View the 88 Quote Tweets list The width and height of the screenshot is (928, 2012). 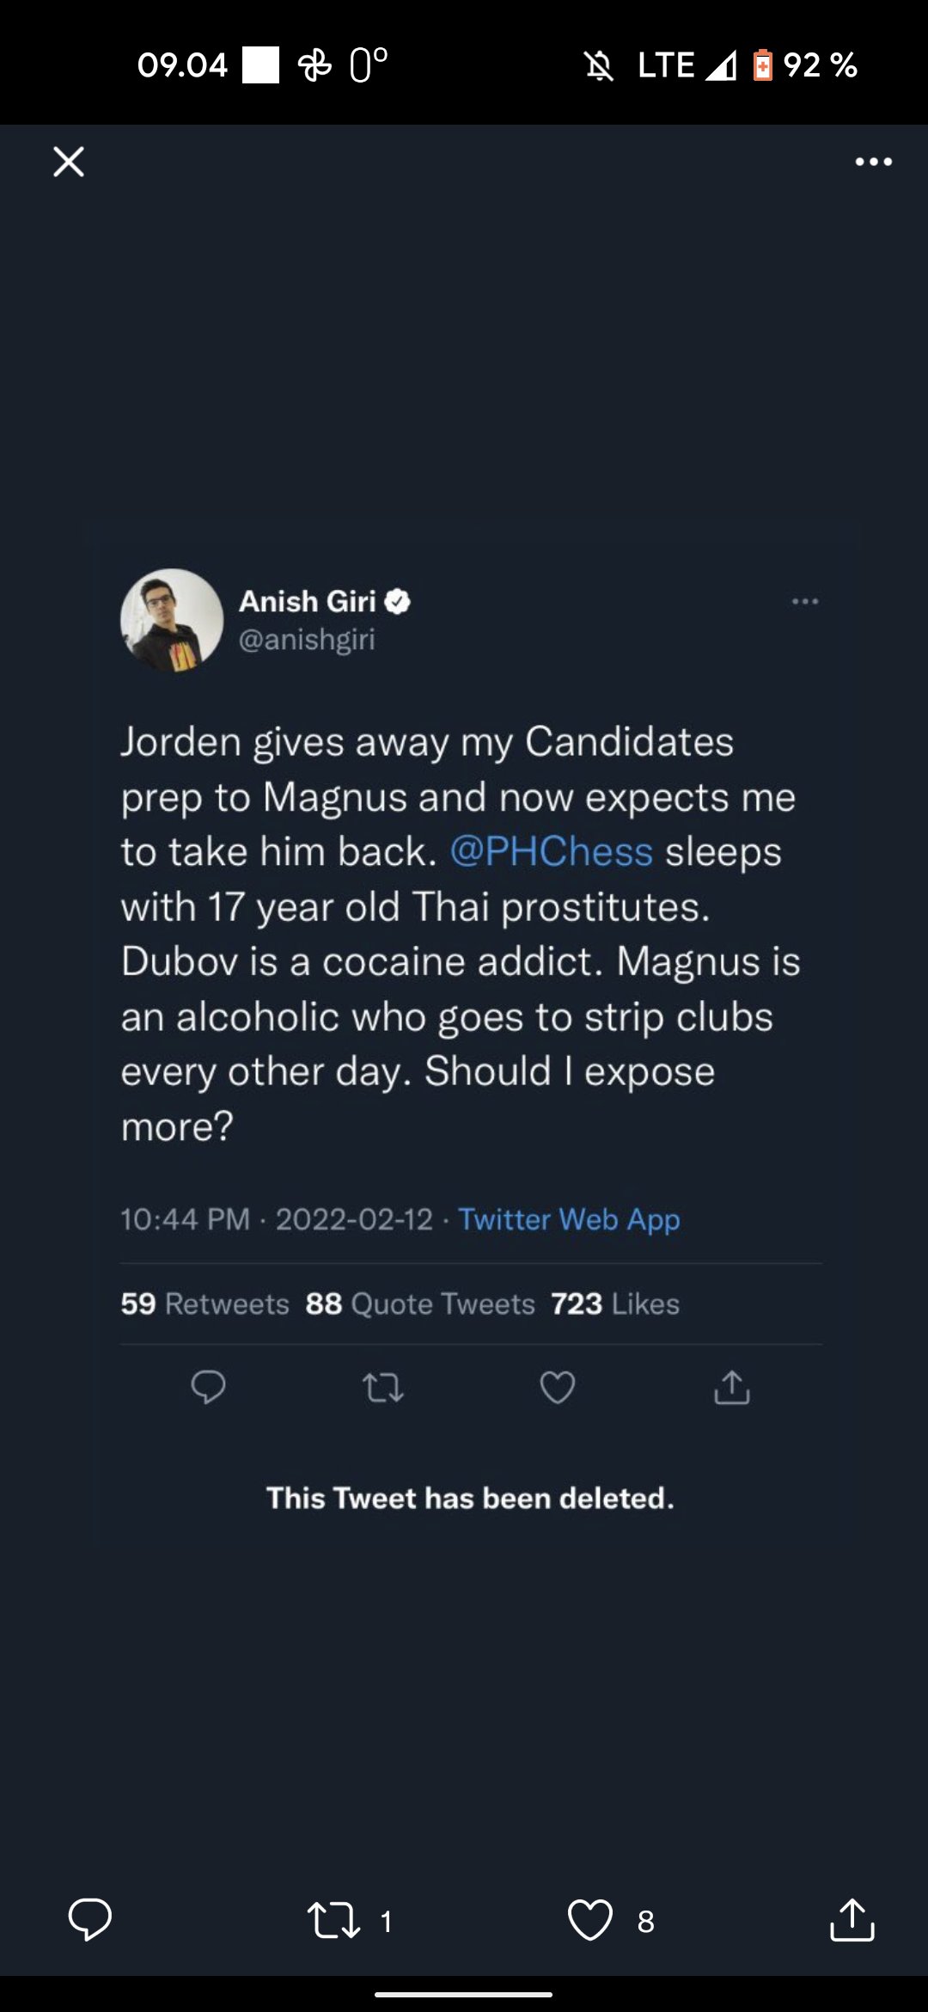point(420,1304)
